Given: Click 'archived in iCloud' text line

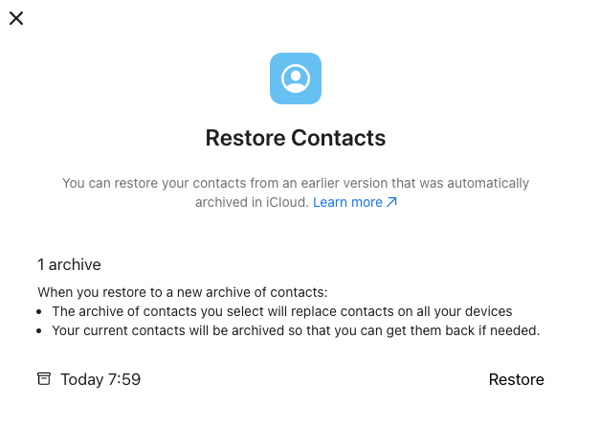Looking at the screenshot, I should pyautogui.click(x=249, y=203).
